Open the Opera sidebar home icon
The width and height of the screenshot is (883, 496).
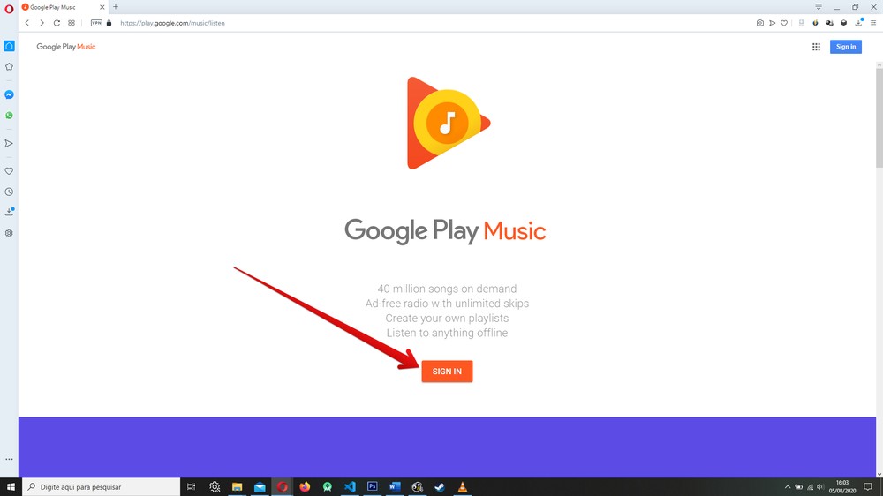coord(9,46)
